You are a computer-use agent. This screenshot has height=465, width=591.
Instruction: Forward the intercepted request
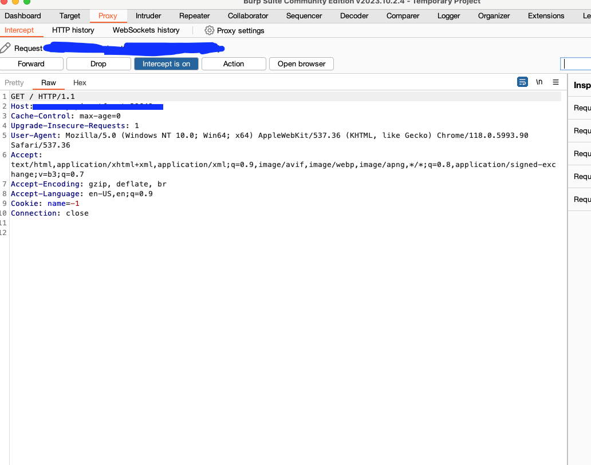31,63
